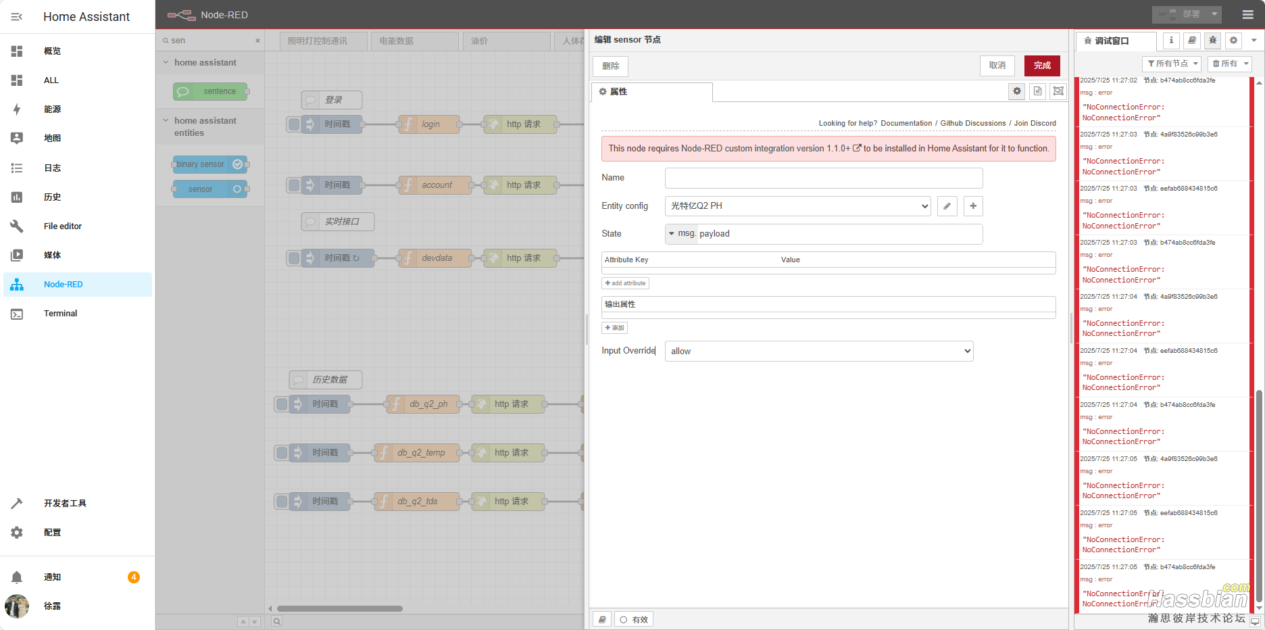Open File editor wrench icon
Viewport: 1265px width, 630px height.
(x=17, y=226)
